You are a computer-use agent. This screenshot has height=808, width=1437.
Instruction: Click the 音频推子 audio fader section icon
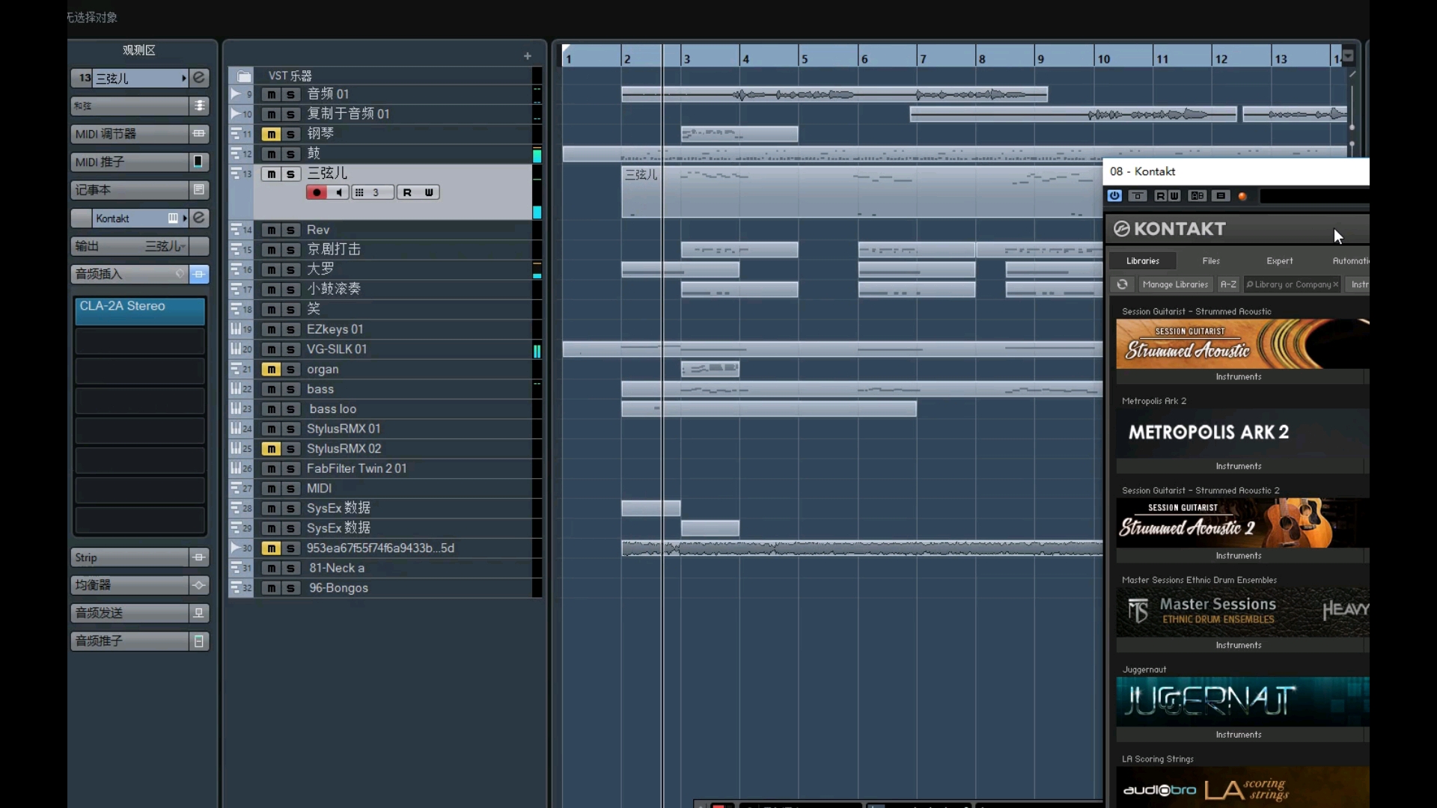(199, 641)
